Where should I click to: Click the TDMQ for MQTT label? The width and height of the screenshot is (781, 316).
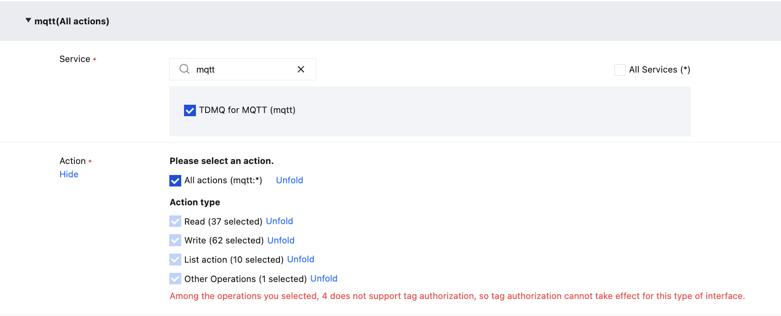(x=247, y=110)
